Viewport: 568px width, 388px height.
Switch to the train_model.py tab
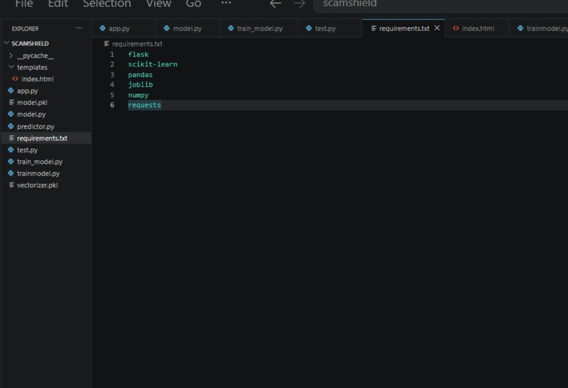coord(259,28)
